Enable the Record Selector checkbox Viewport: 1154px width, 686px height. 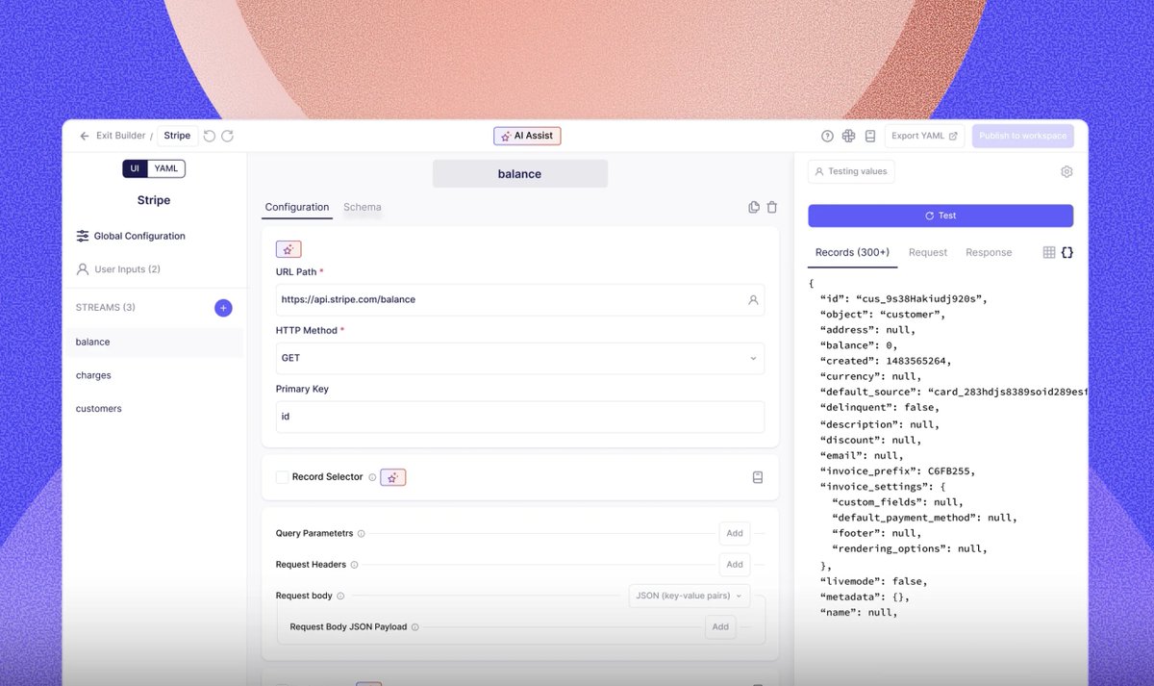tap(282, 477)
